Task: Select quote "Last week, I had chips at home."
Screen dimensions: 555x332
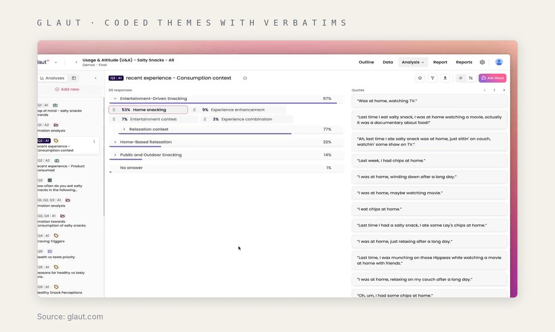Action: point(429,161)
